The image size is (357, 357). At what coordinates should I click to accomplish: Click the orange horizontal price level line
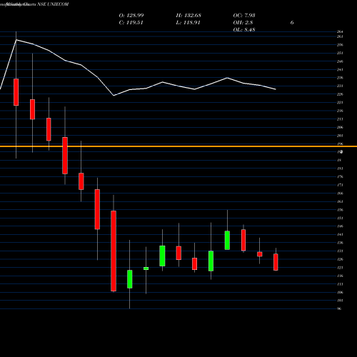pyautogui.click(x=178, y=146)
